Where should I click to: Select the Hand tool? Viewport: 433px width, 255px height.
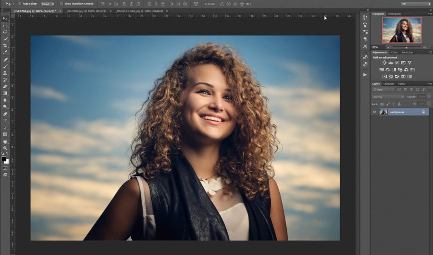tap(5, 141)
